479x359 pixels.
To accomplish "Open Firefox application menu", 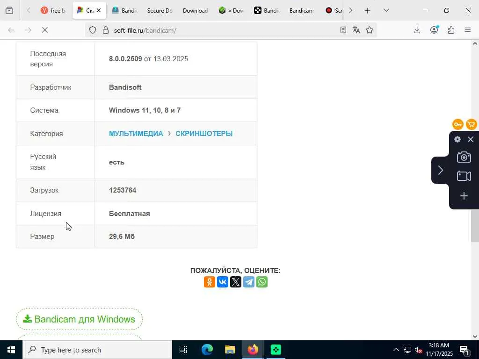I will [468, 30].
